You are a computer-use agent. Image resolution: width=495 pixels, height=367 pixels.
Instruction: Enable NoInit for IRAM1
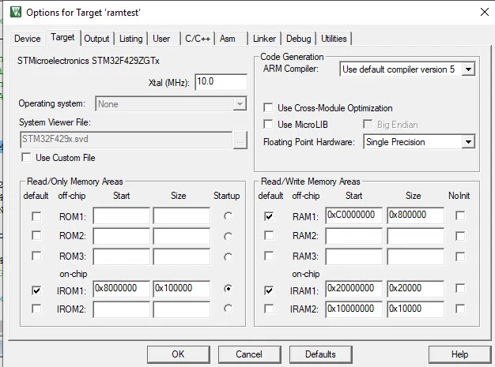(460, 288)
